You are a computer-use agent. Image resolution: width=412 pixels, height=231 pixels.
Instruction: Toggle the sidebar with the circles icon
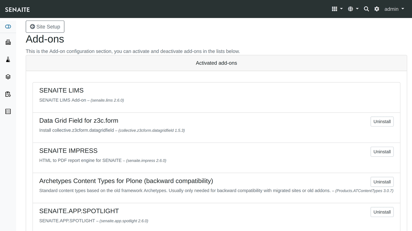point(8,26)
